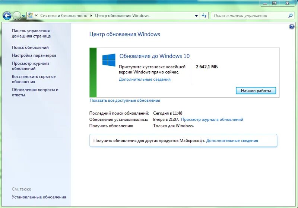Open Настройка параметров in sidebar
Image resolution: width=298 pixels, height=208 pixels.
[x=34, y=55]
